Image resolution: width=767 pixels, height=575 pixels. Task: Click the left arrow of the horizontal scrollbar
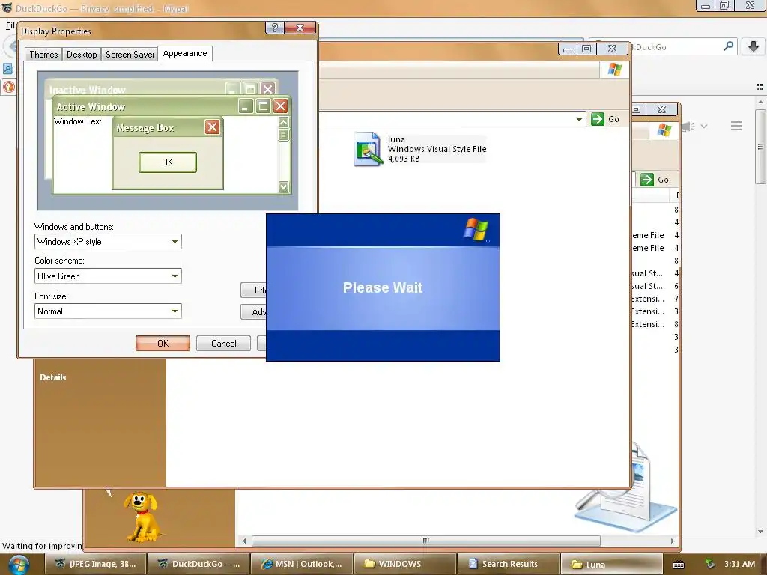click(x=245, y=541)
